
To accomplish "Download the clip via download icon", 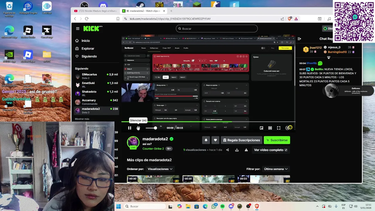I will 237,150.
